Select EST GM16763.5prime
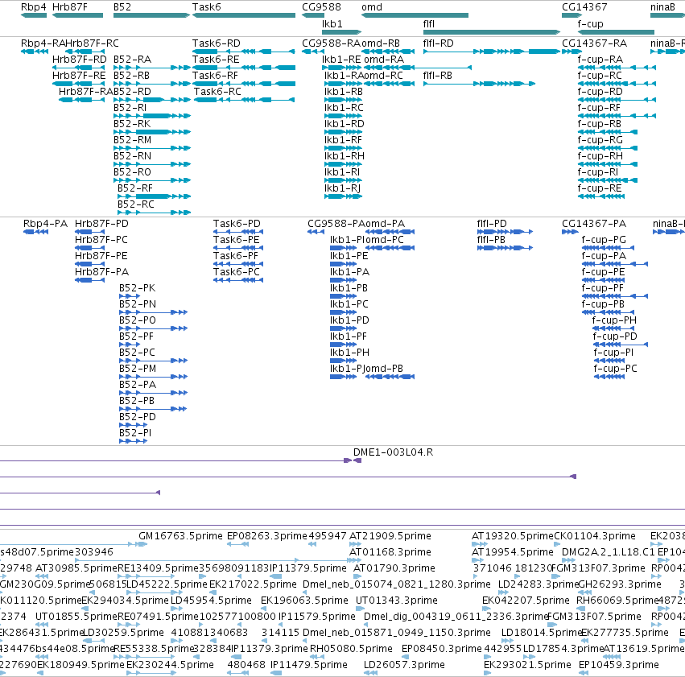This screenshot has height=677, width=685. coord(180,536)
